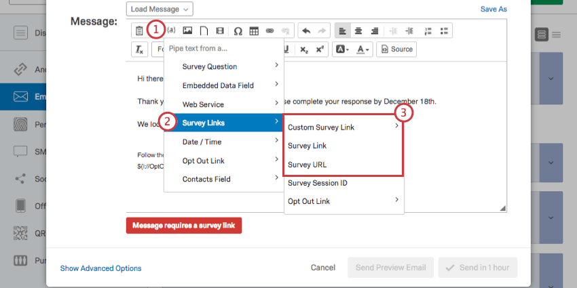The image size is (577, 288).
Task: Click the piped text {a} icon
Action: point(171,30)
